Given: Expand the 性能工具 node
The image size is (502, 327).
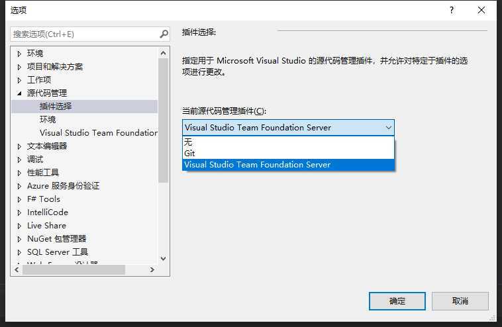Looking at the screenshot, I should coord(19,173).
